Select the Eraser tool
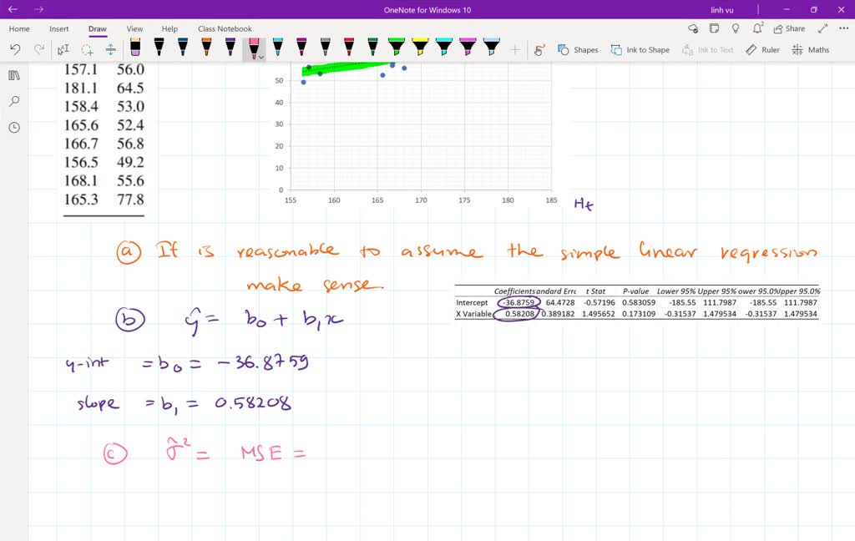 [135, 50]
